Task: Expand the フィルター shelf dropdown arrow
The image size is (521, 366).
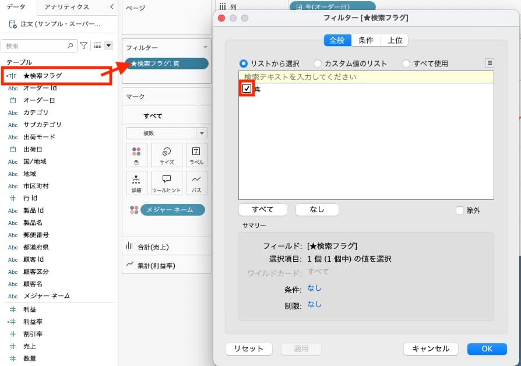Action: tap(205, 47)
